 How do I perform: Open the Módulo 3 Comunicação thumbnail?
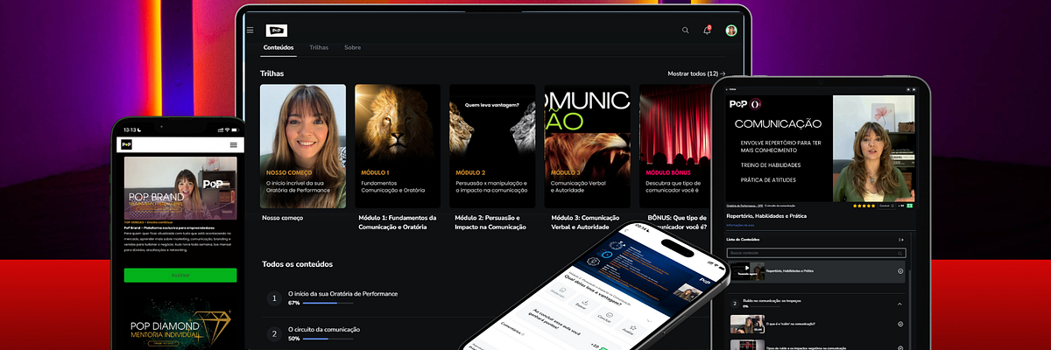pyautogui.click(x=587, y=146)
